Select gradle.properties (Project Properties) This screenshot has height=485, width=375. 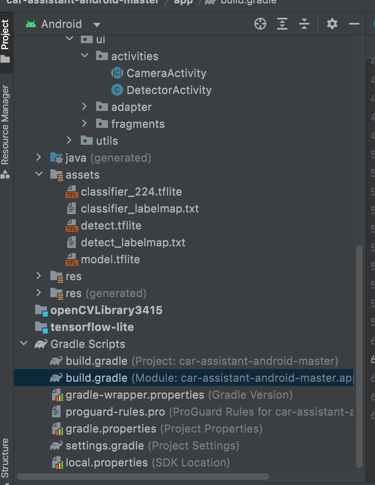tap(164, 429)
